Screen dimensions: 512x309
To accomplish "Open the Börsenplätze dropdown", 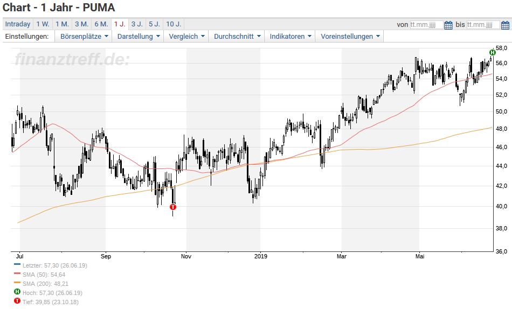I will click(84, 37).
